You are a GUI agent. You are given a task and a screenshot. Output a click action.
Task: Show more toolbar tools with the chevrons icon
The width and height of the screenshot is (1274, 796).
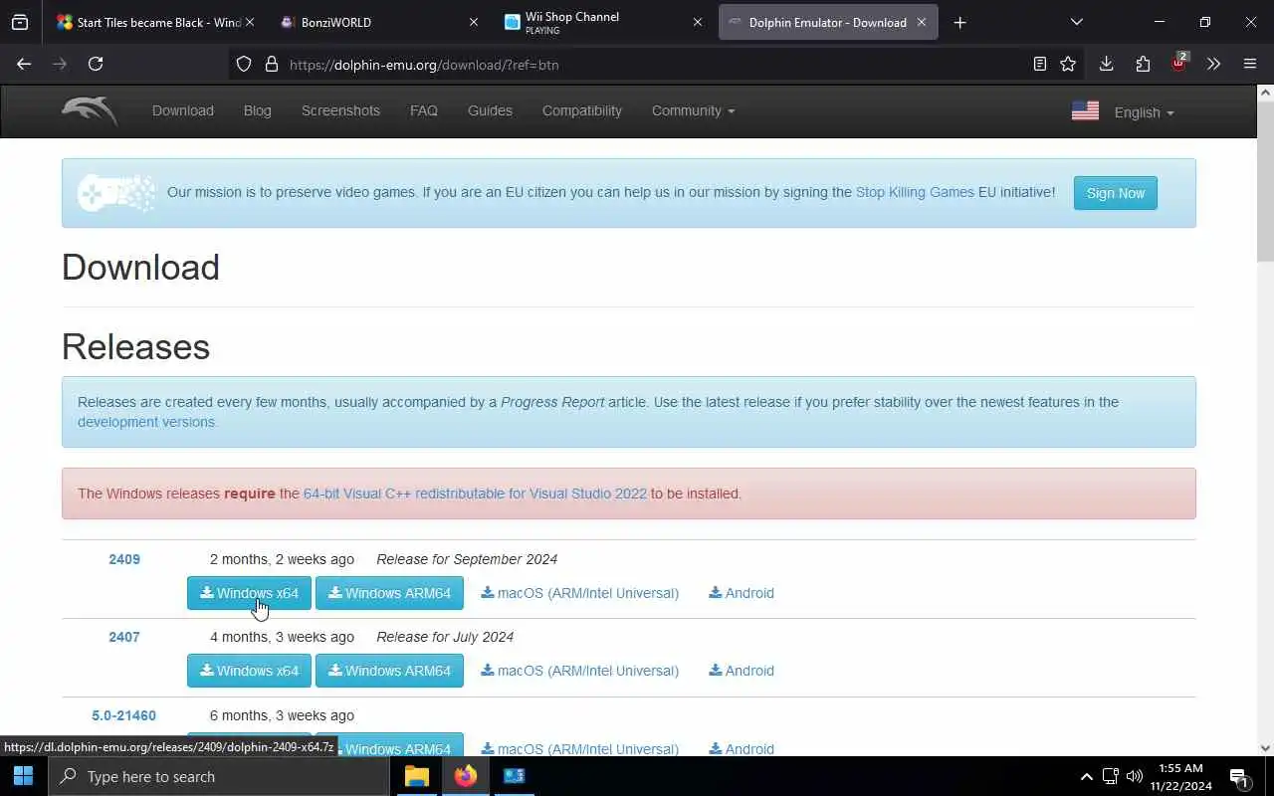[1213, 64]
